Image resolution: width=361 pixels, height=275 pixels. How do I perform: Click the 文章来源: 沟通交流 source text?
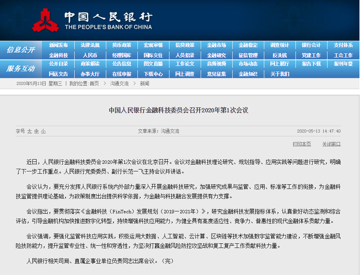[x=158, y=131]
